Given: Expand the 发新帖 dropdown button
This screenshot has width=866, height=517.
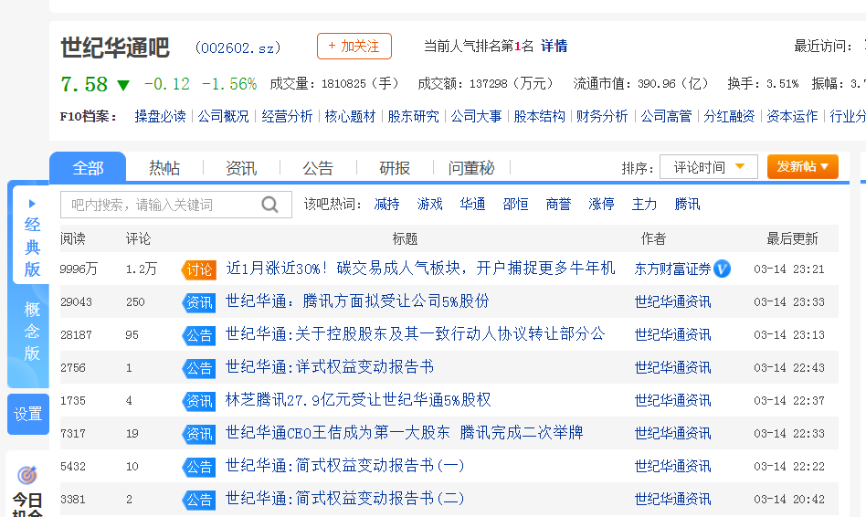Looking at the screenshot, I should point(802,166).
